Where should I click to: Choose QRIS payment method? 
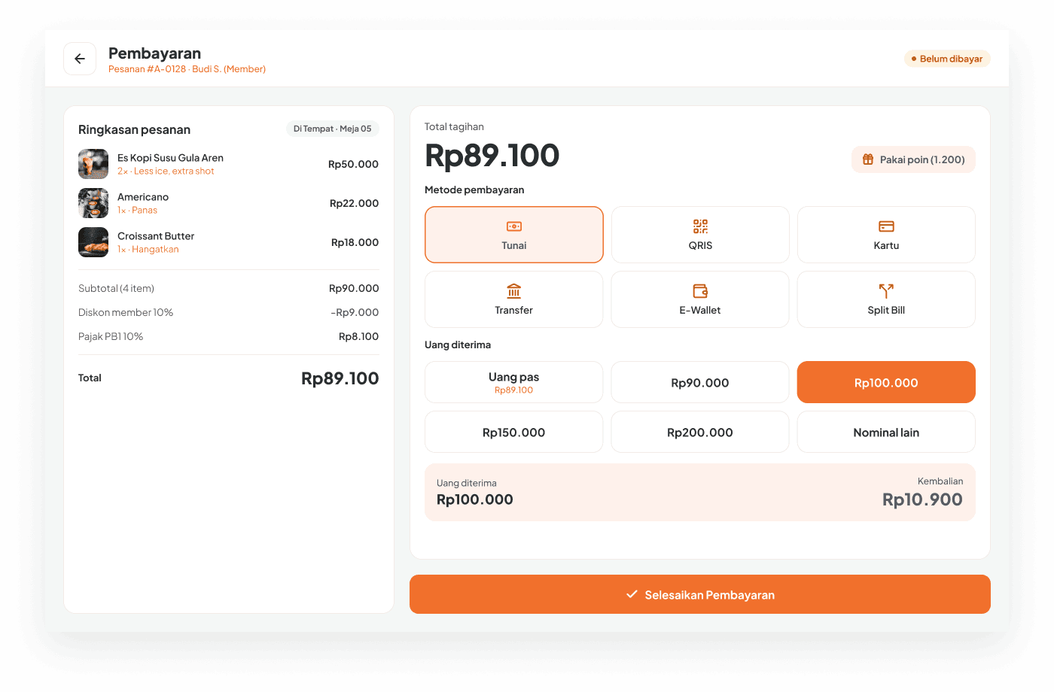[700, 235]
